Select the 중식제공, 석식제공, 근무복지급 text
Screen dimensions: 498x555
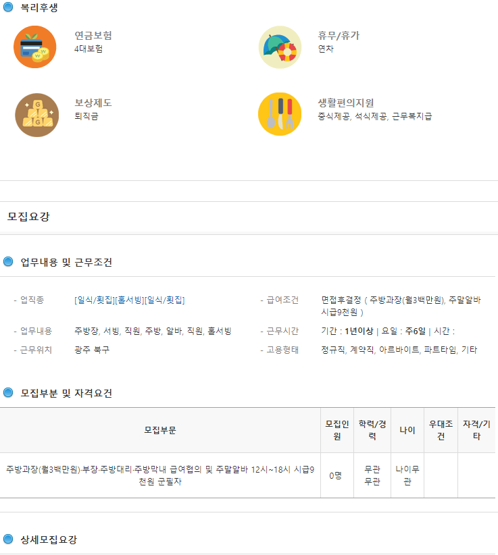pos(375,116)
